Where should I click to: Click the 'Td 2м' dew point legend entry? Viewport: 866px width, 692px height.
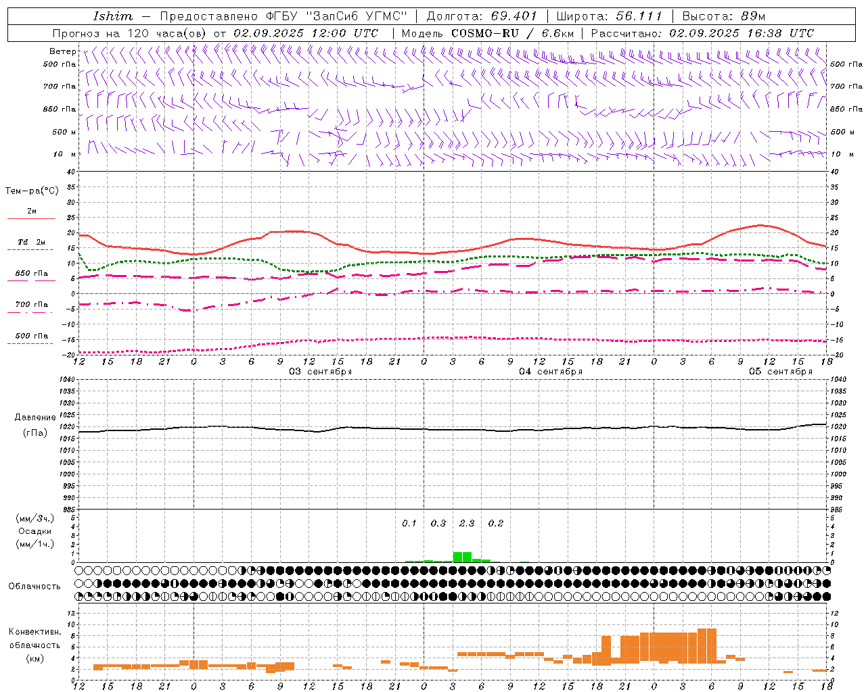click(31, 242)
